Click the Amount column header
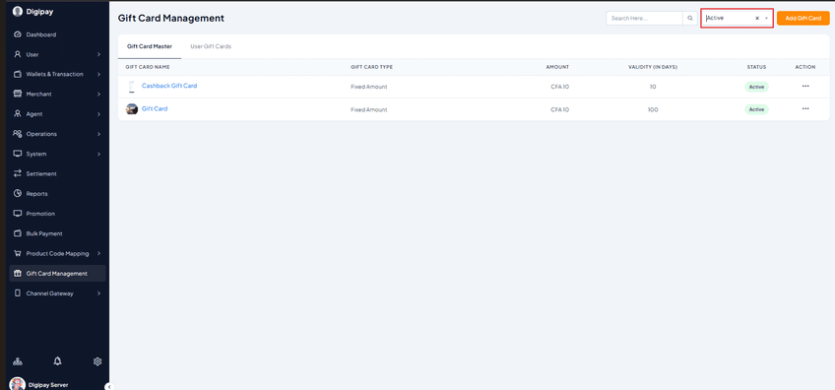Screen dimensions: 835x390 point(557,67)
